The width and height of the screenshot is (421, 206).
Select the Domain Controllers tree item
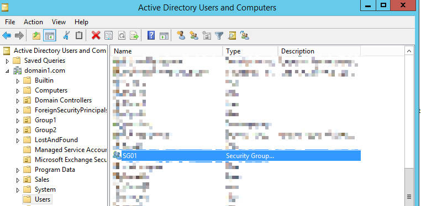click(x=63, y=100)
